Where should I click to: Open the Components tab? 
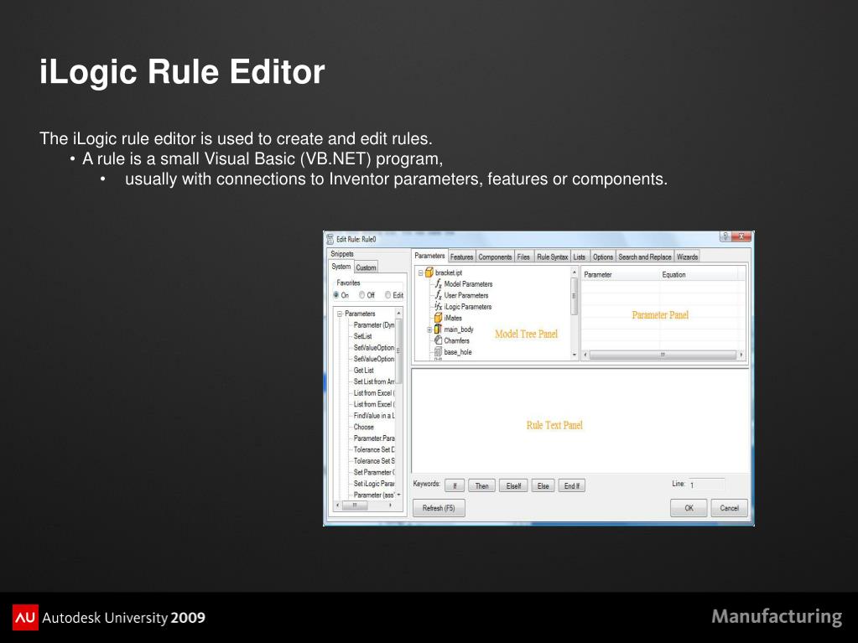495,257
